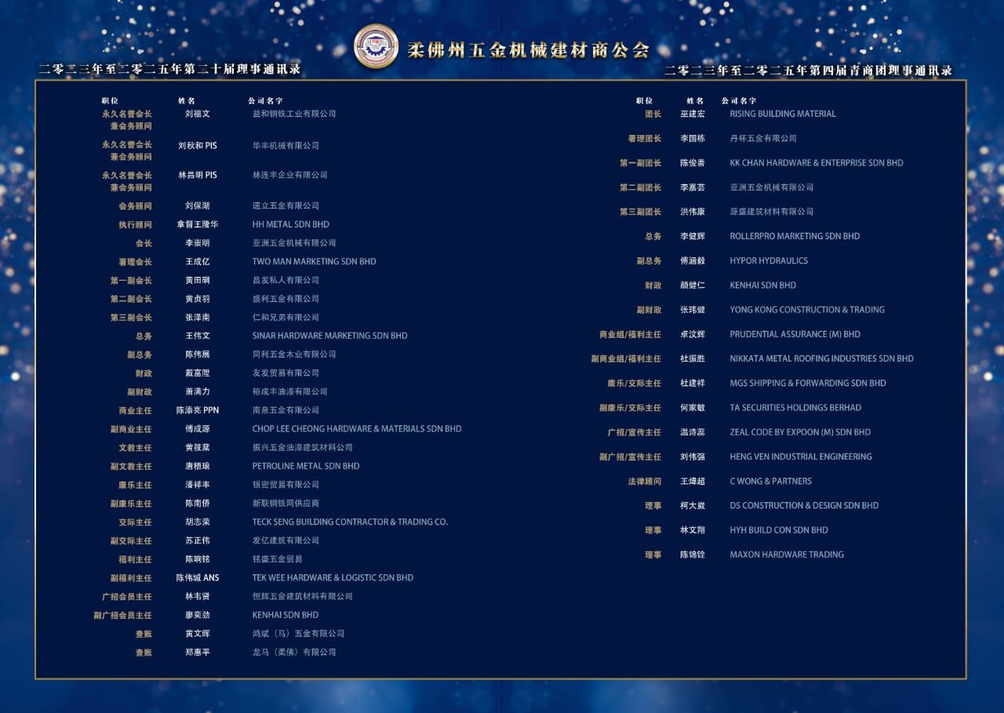The width and height of the screenshot is (1004, 713).
Task: Click TECK SENG BUILDING CONTRACTOR & TRADING
Action: pyautogui.click(x=350, y=522)
